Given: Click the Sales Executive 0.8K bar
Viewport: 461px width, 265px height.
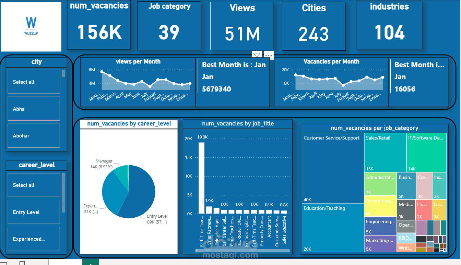Looking at the screenshot, I should [x=284, y=212].
